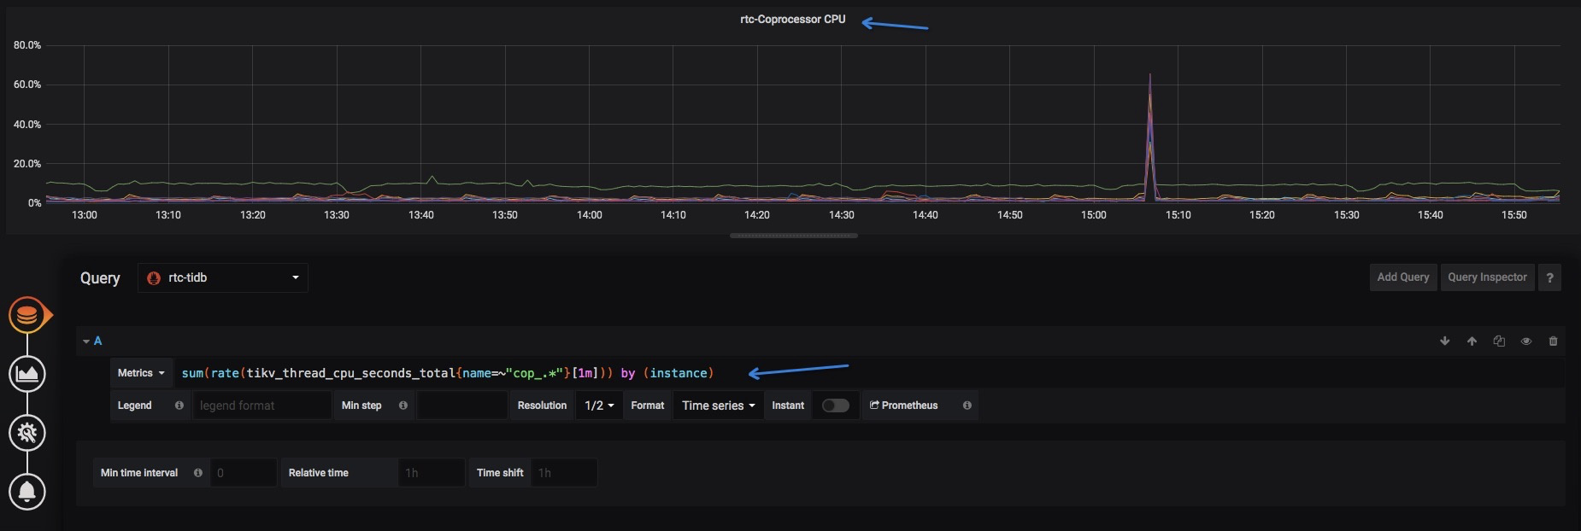The height and width of the screenshot is (531, 1581).
Task: Open the Metrics selector menu
Action: coord(141,373)
